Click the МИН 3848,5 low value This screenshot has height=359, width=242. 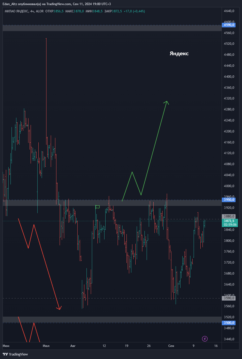(94, 11)
